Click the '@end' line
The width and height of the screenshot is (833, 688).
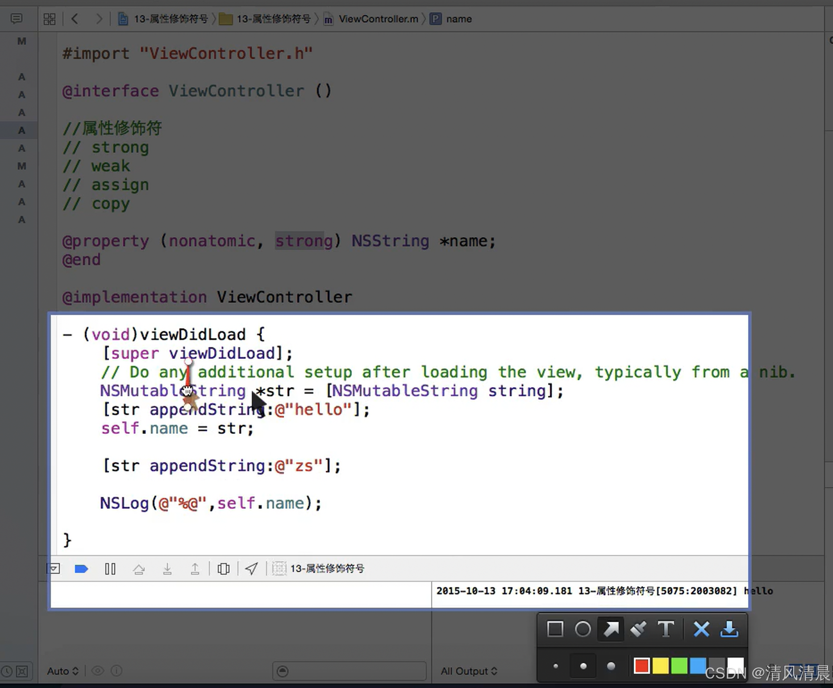[x=82, y=260]
